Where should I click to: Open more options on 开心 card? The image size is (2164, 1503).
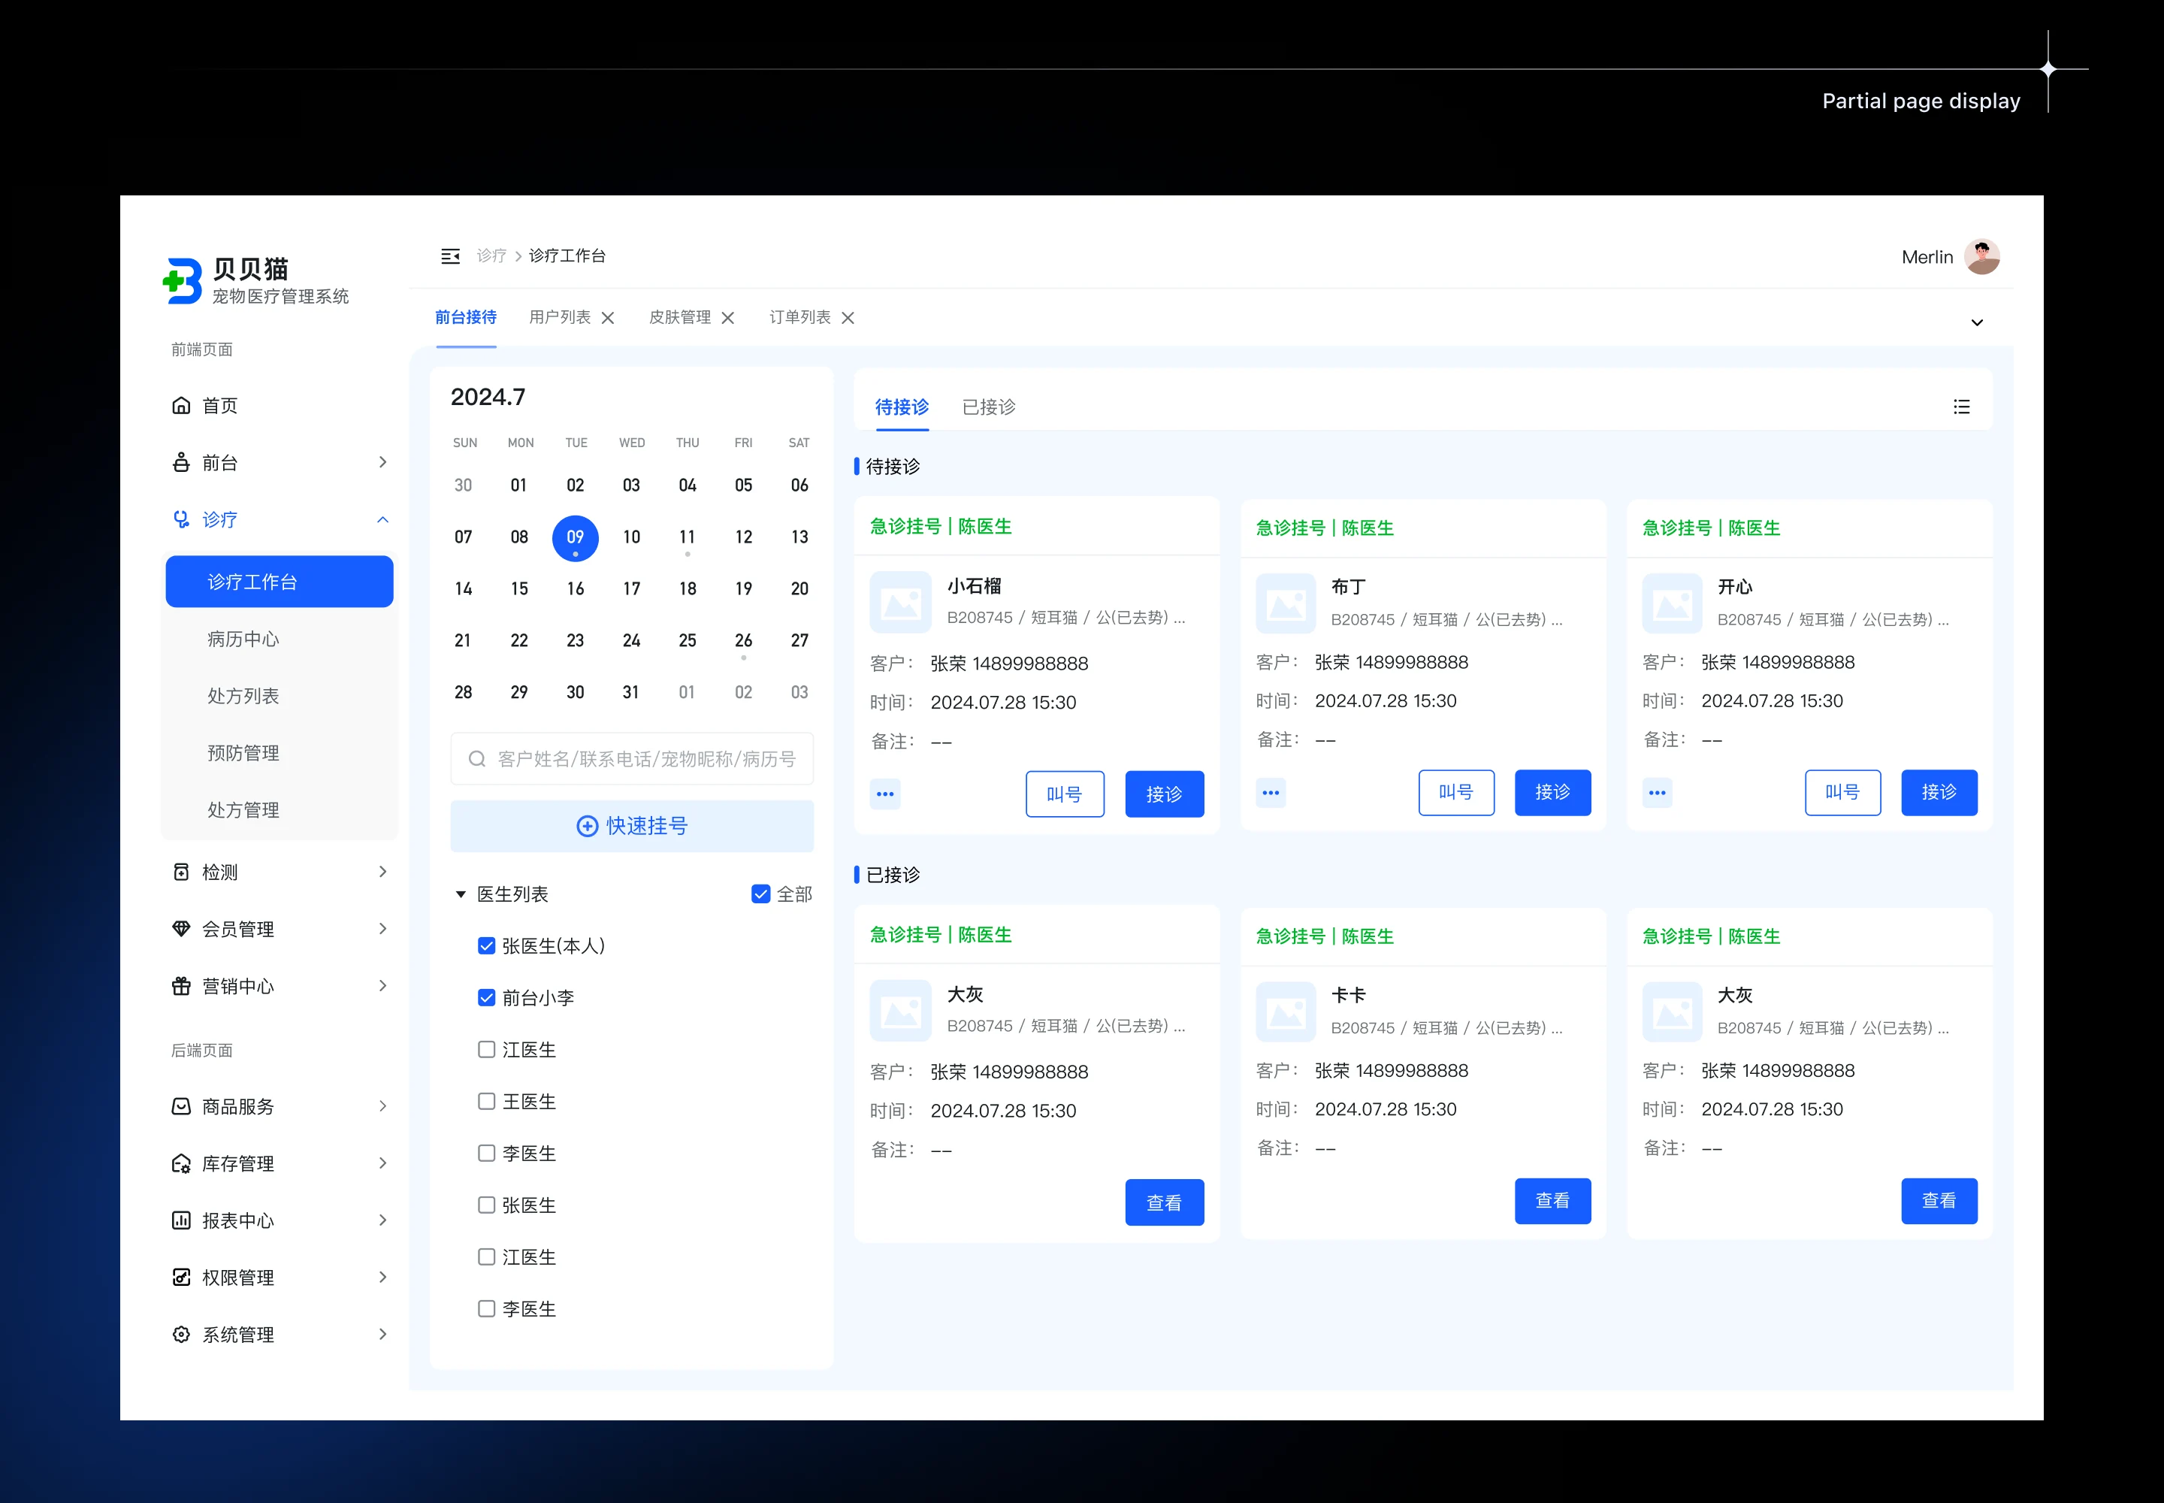coord(1658,793)
